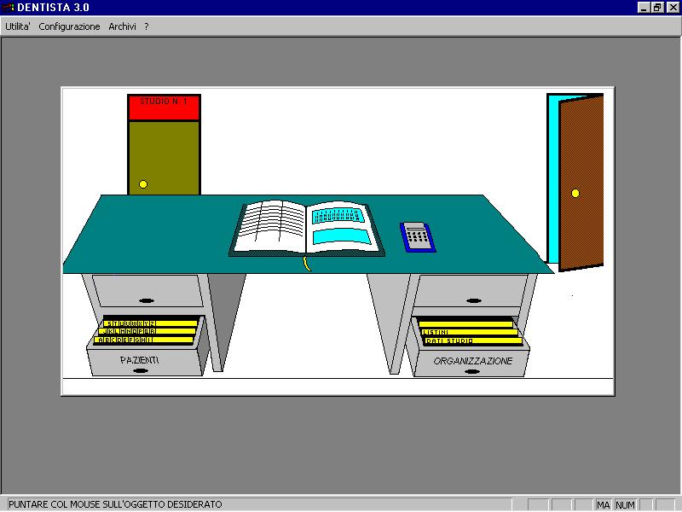Image resolution: width=682 pixels, height=512 pixels.
Task: Click the status bar hint 'PUNTARE COL MOUSE'
Action: (115, 504)
